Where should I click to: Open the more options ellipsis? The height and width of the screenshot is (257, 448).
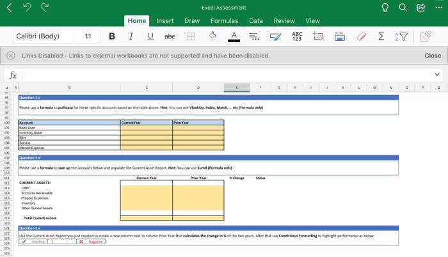(439, 8)
